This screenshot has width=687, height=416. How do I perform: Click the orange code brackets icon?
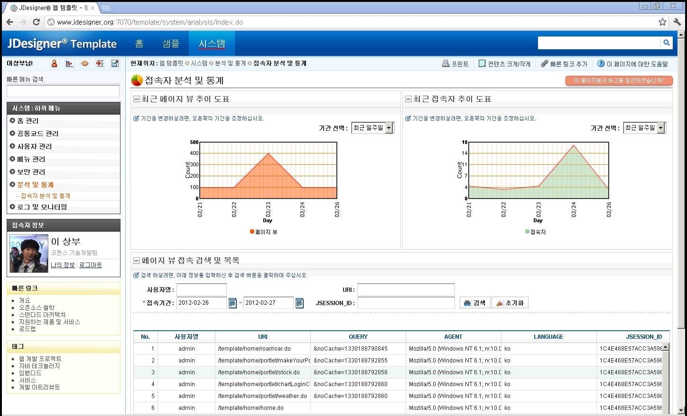pyautogui.click(x=84, y=63)
